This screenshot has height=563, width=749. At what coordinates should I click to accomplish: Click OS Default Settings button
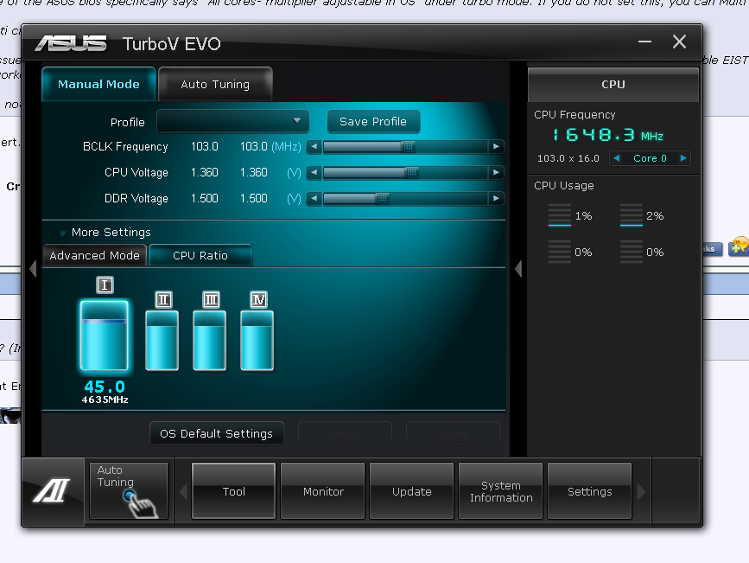tap(216, 433)
